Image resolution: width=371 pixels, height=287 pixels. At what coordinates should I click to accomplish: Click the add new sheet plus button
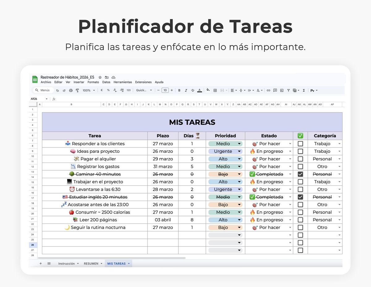click(41, 264)
